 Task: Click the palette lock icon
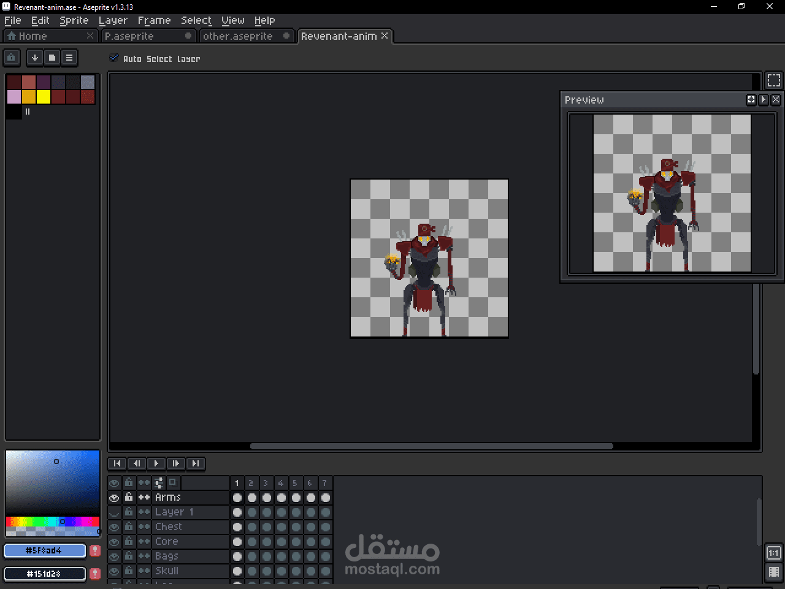pyautogui.click(x=12, y=58)
